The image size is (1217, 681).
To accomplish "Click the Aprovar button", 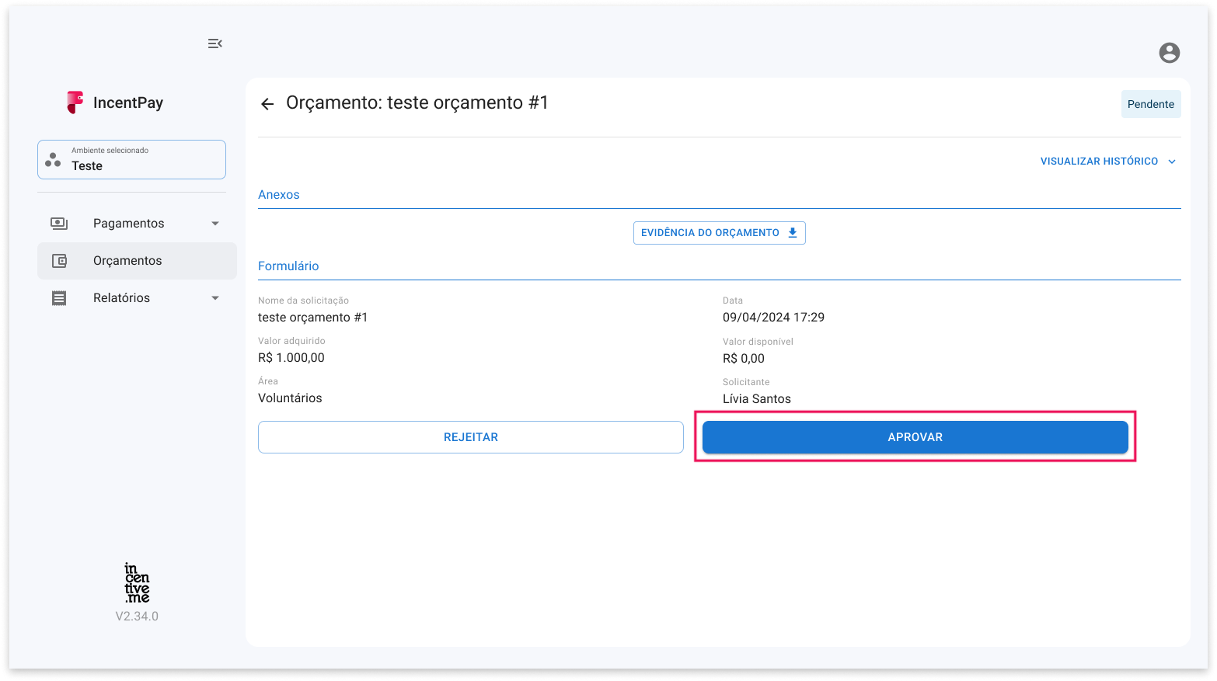I will [x=915, y=437].
